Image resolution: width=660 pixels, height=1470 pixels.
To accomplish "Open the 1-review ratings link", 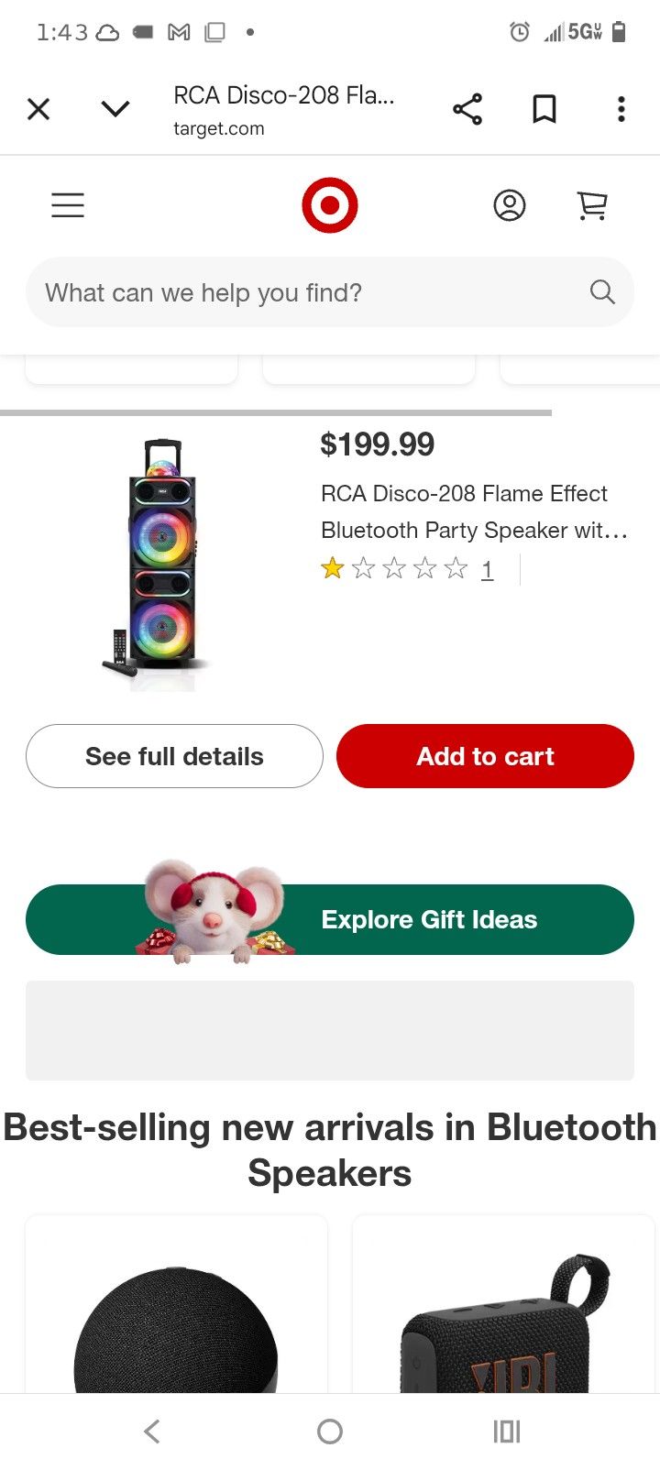I will (x=488, y=569).
